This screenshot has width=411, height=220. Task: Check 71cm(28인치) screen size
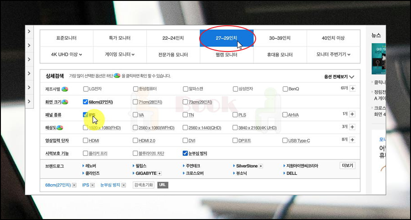click(x=135, y=102)
